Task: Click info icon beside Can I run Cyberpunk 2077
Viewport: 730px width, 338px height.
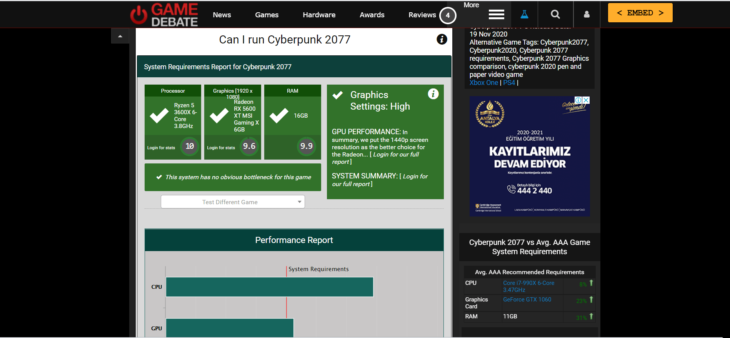Action: tap(442, 39)
